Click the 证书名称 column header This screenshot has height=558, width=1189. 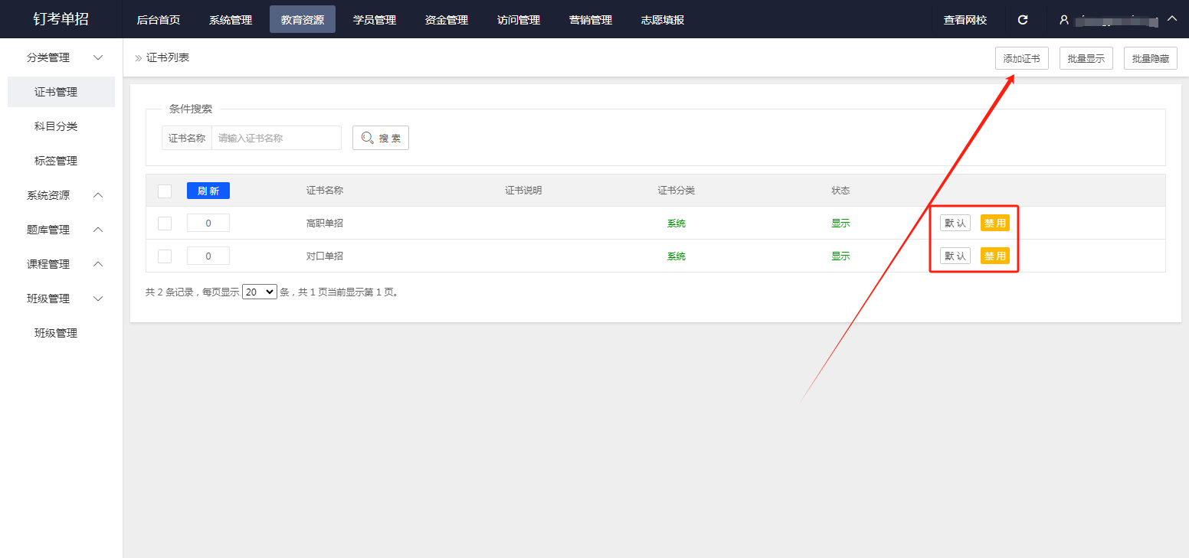point(325,191)
